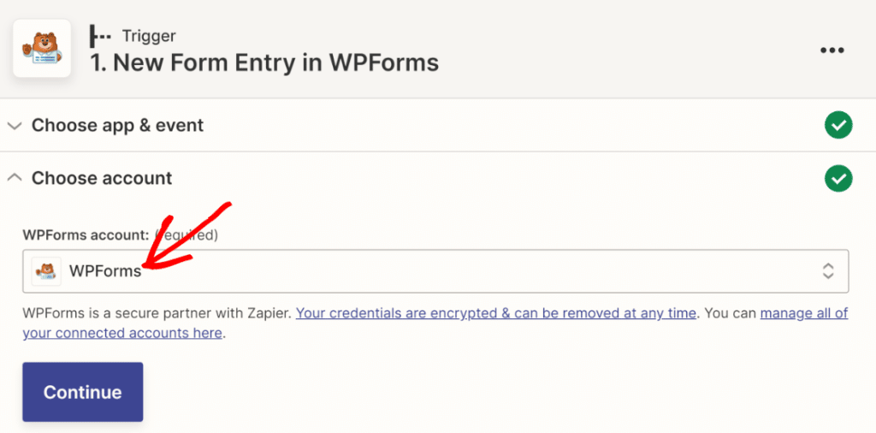Click the WPForms bear mascot app icon
876x433 pixels.
click(42, 50)
